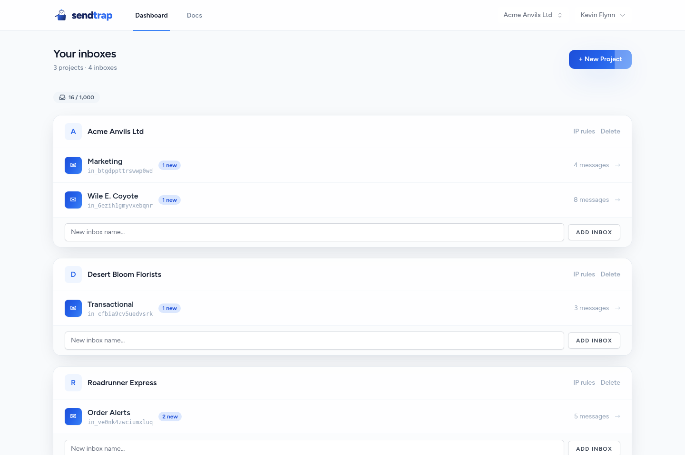Viewport: 685px width, 455px height.
Task: Focus the new inbox name field under Desert Bloom
Action: click(x=314, y=341)
